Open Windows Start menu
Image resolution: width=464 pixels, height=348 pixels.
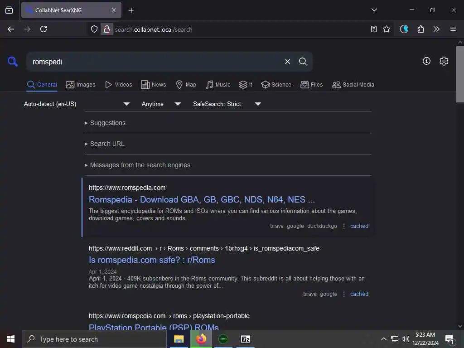pos(11,339)
